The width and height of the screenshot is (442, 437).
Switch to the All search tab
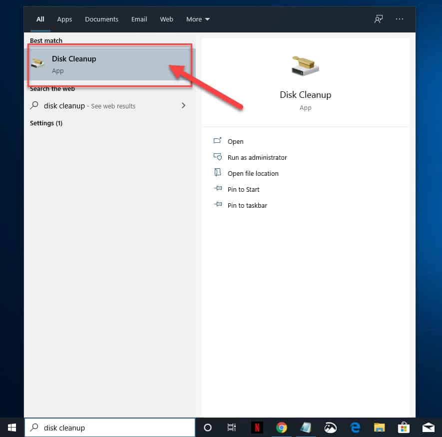coord(40,19)
